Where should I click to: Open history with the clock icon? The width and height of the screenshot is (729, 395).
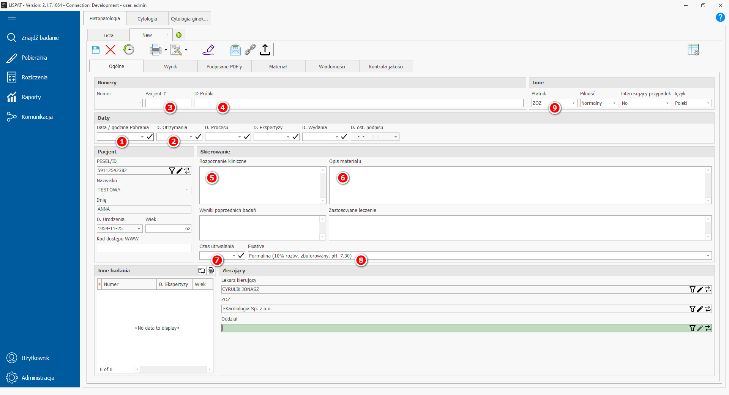pyautogui.click(x=129, y=50)
